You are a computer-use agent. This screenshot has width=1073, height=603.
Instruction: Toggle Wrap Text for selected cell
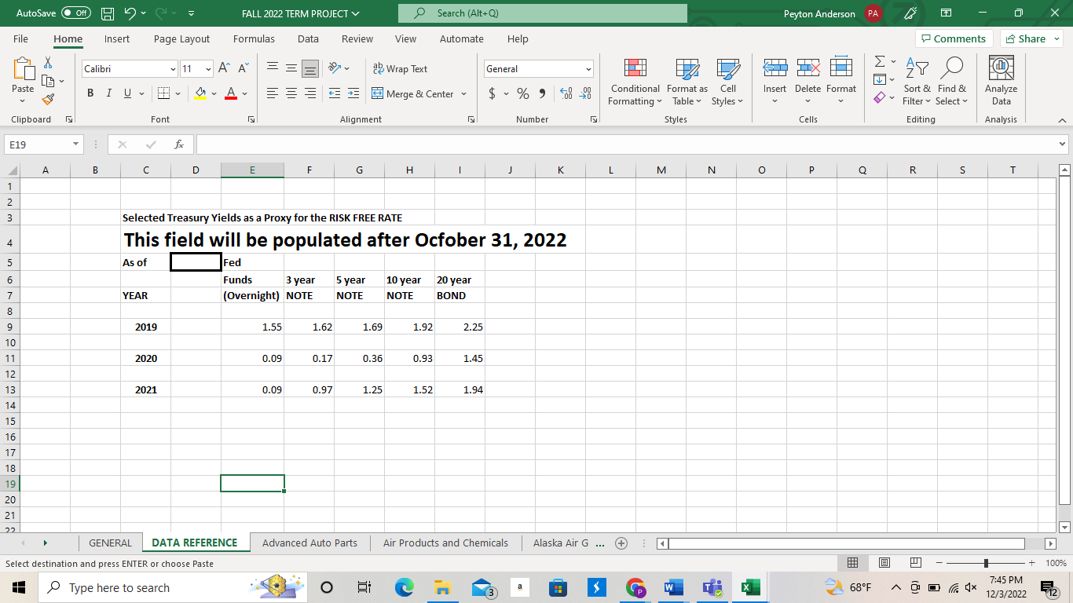point(400,69)
